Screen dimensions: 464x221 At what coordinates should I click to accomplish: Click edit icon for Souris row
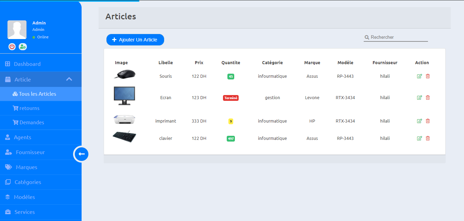419,76
